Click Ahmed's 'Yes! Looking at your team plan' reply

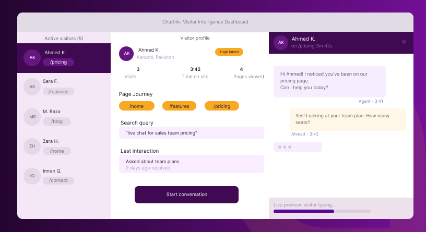click(x=348, y=119)
